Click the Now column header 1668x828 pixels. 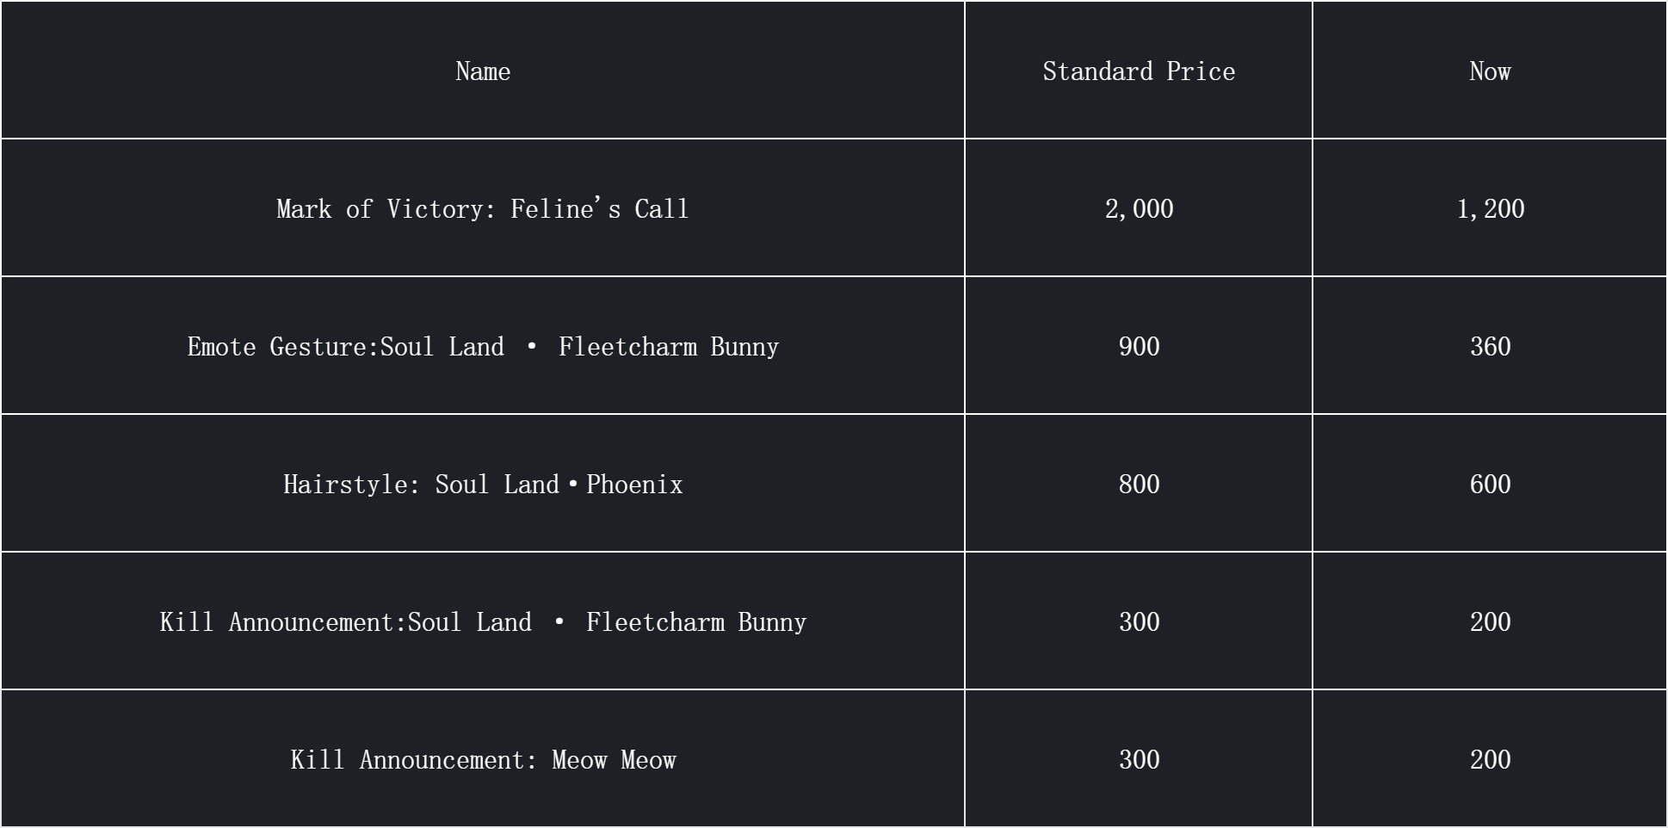pos(1489,71)
